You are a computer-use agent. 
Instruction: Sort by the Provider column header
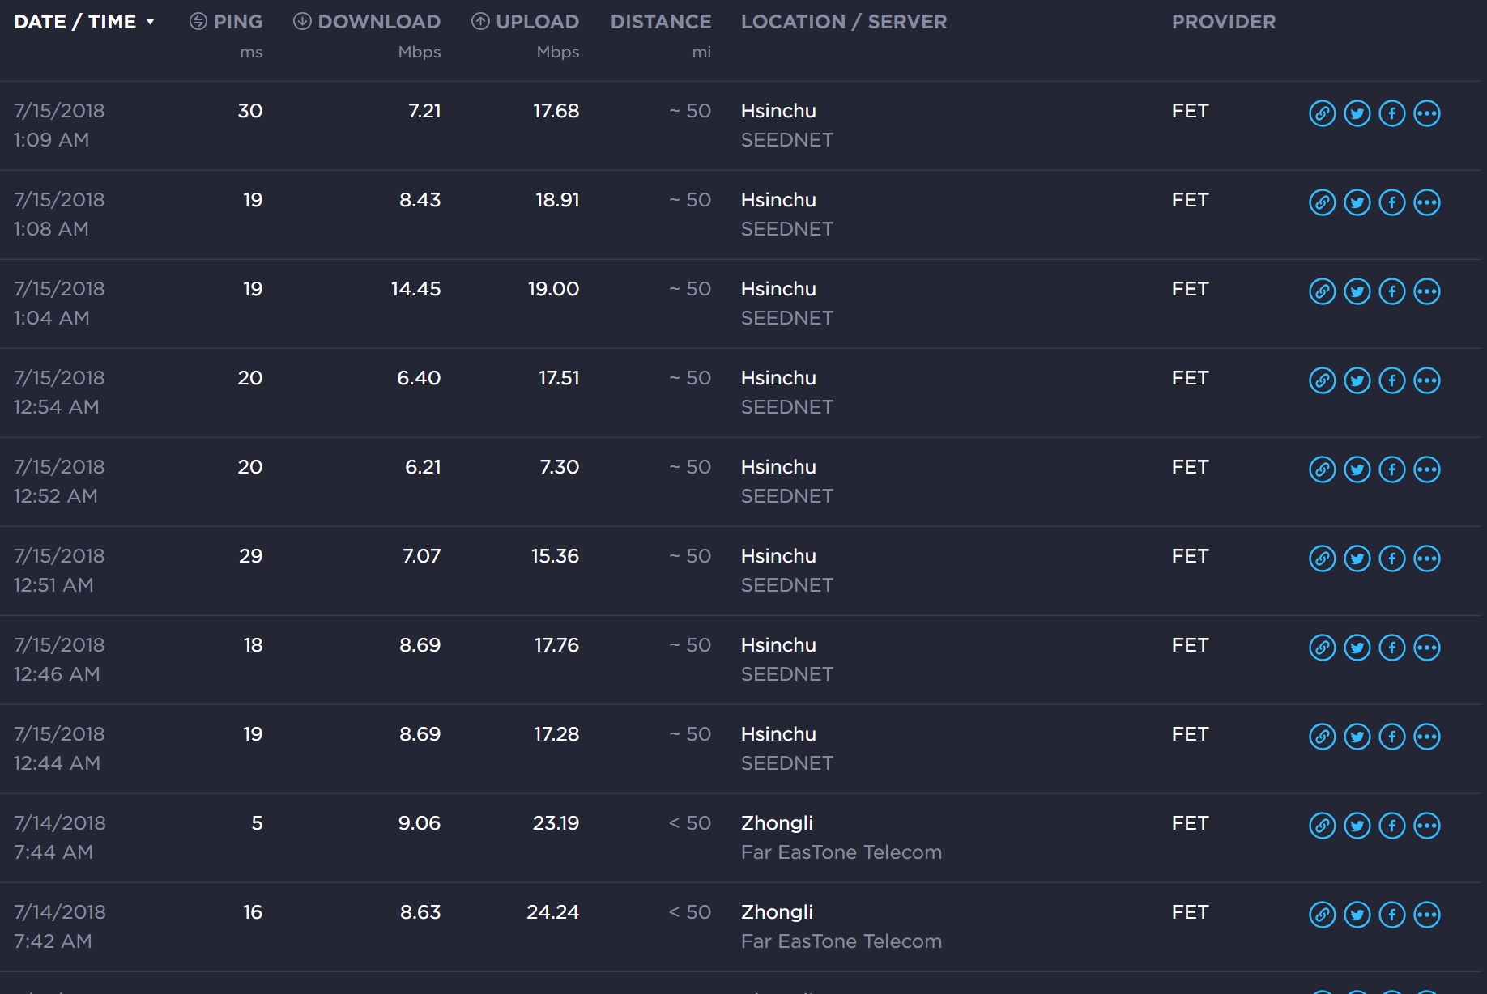pyautogui.click(x=1224, y=22)
